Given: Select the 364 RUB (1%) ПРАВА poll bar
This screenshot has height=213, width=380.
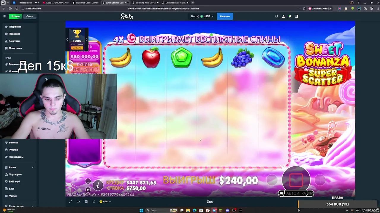Looking at the screenshot, I should click(337, 204).
